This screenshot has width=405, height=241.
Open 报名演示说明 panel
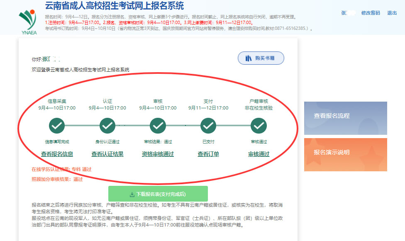345,154
